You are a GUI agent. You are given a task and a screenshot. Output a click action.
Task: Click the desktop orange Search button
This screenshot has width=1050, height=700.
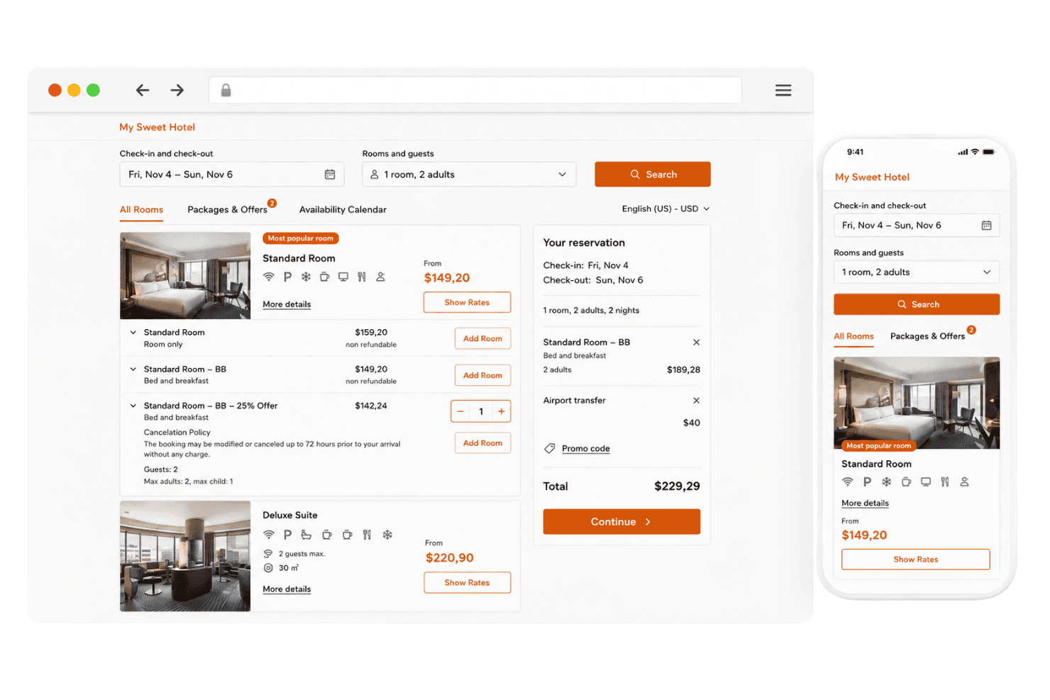pos(653,174)
